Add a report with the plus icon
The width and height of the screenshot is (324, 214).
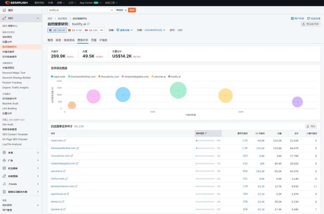point(37,205)
